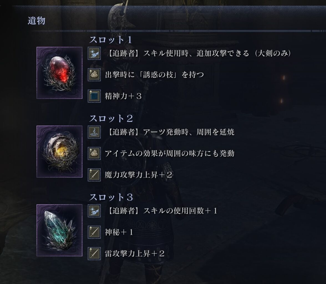Click the skill icon beside スキルの使用回数+1
Viewport: 326px width, 284px height.
coord(94,211)
